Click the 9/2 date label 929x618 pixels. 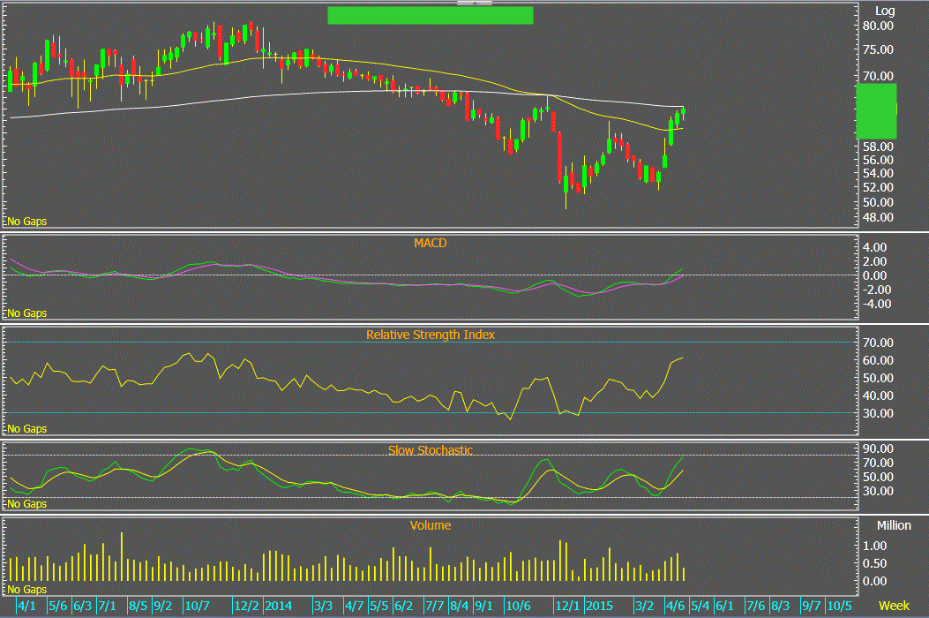pyautogui.click(x=162, y=606)
